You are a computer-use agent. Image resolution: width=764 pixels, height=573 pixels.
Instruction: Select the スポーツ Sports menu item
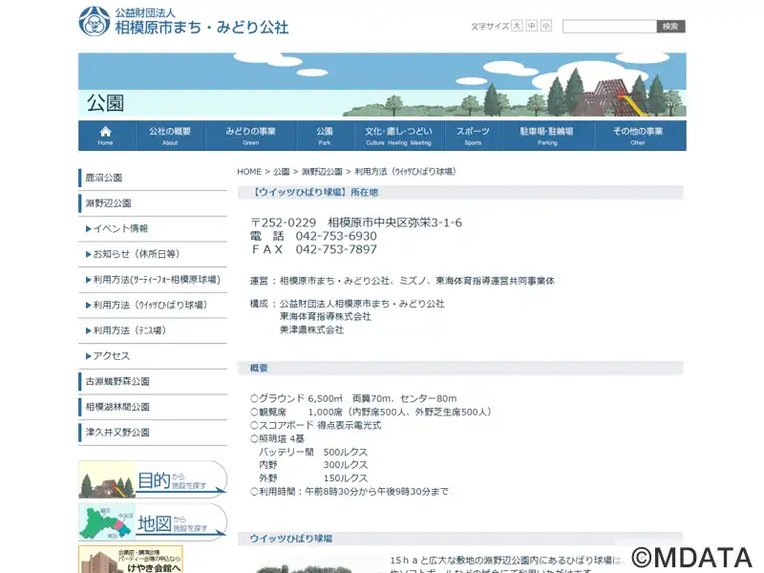click(473, 136)
